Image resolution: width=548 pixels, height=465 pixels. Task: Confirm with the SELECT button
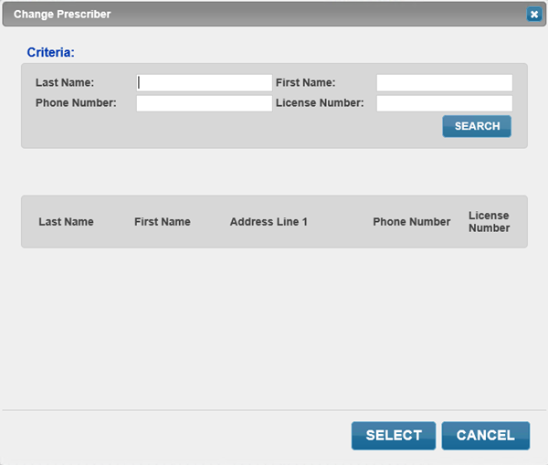tap(394, 436)
